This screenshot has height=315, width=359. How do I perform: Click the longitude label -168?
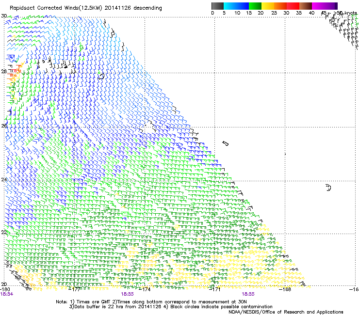point(285,289)
